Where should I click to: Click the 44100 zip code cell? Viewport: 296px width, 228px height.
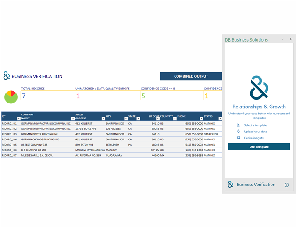[156, 155]
